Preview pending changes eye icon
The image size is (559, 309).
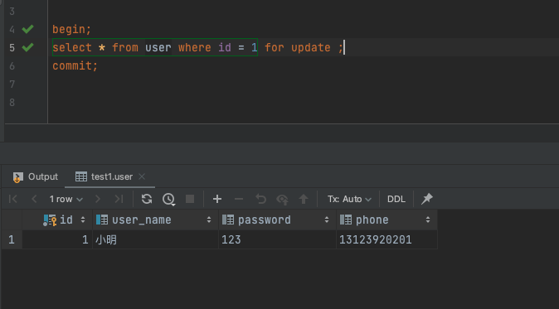[x=282, y=199]
